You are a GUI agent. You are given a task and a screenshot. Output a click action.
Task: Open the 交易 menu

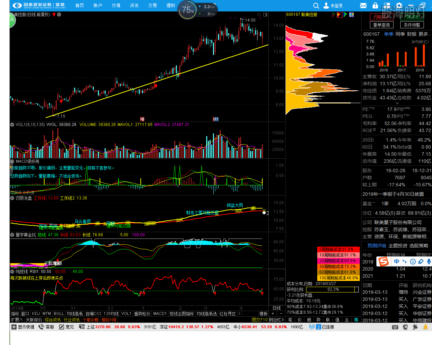tap(153, 5)
